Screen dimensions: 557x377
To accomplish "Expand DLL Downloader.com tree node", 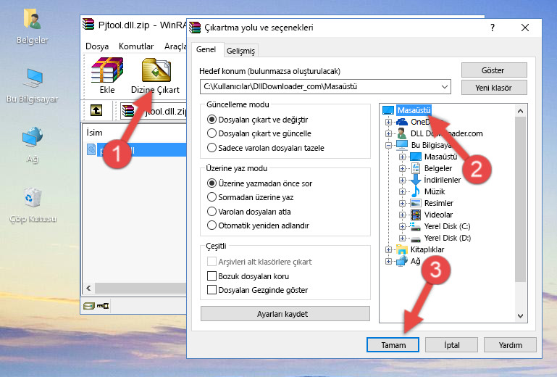I will (388, 133).
